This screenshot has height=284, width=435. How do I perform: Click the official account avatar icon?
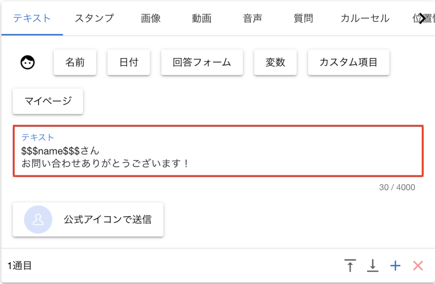pyautogui.click(x=38, y=219)
